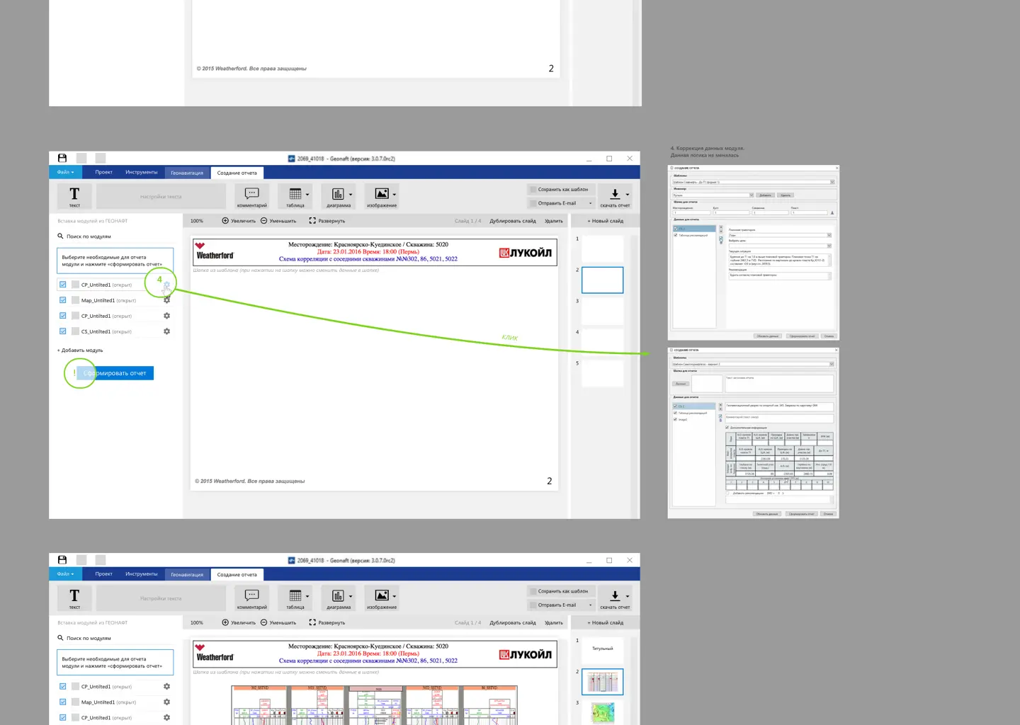
Task: Click Удалить slide button in bottom window
Action: click(554, 622)
